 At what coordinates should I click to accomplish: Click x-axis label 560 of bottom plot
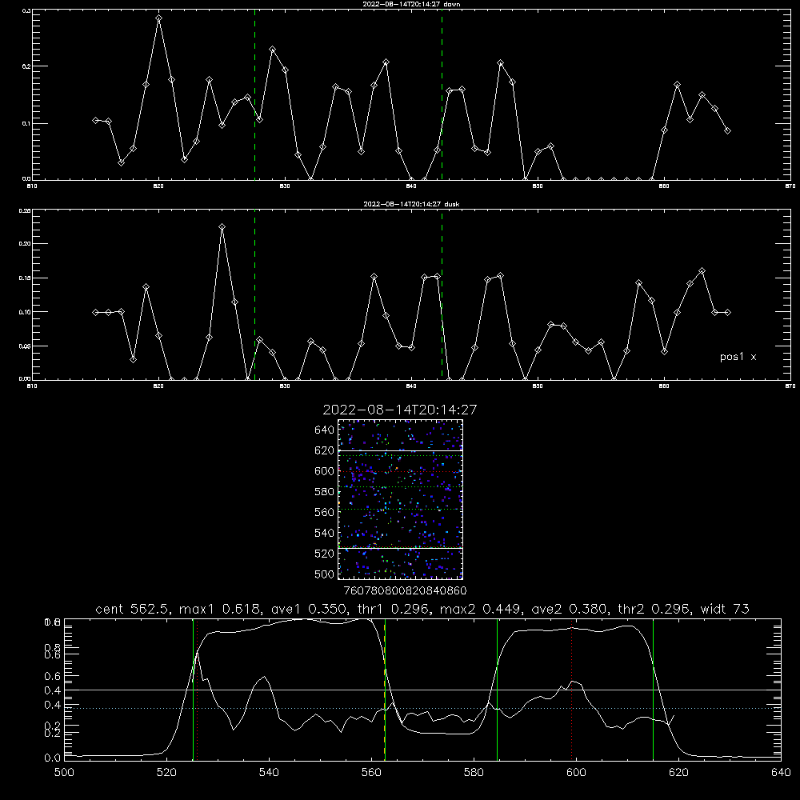tap(371, 772)
